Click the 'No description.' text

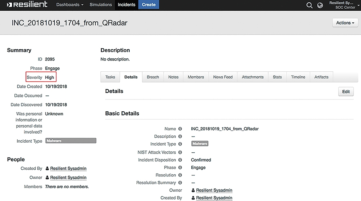pos(115,59)
